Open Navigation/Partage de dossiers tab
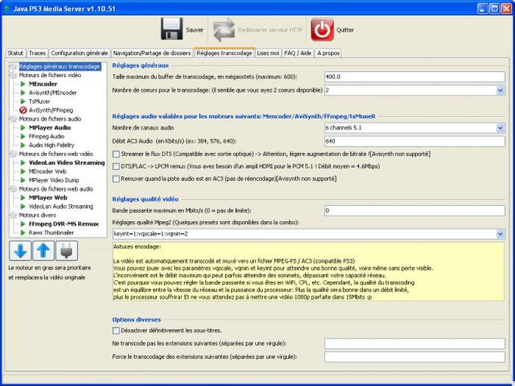This screenshot has height=386, width=515. (151, 53)
